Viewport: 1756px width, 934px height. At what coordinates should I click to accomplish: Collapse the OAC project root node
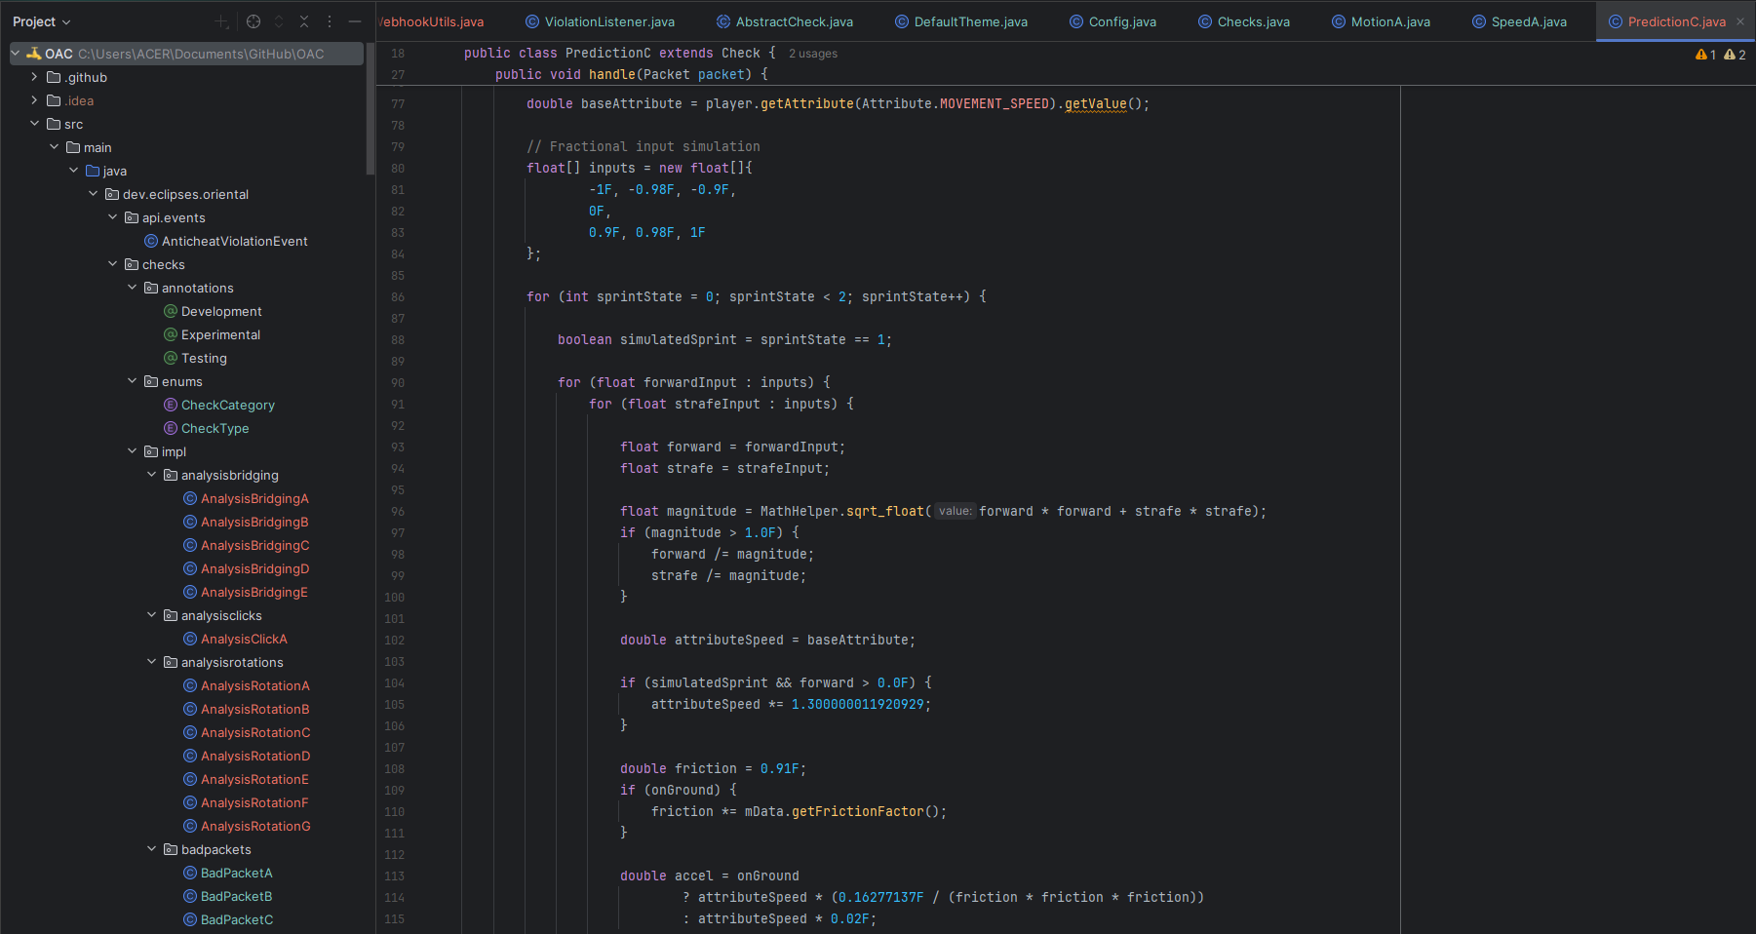16,54
